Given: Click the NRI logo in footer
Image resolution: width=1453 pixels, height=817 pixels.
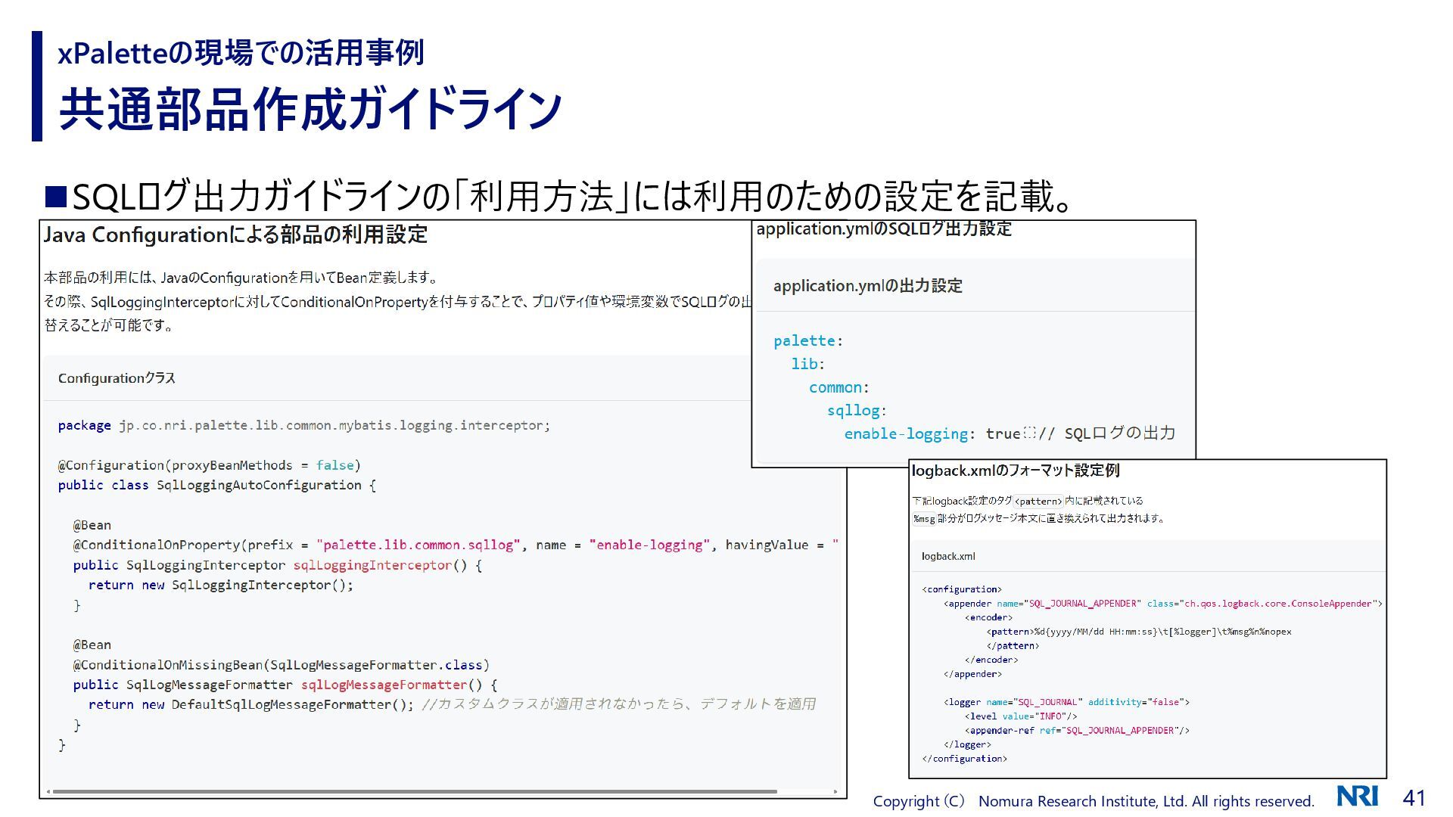Looking at the screenshot, I should click(x=1358, y=797).
